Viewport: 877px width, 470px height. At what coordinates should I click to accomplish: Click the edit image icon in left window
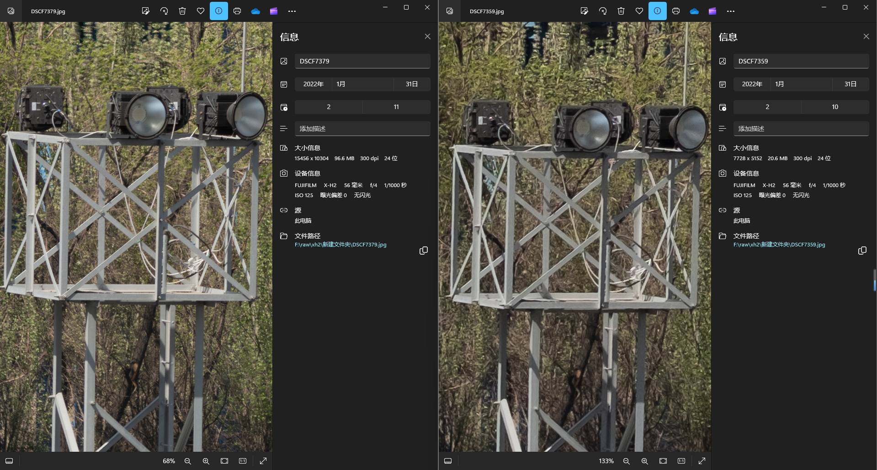tap(146, 11)
